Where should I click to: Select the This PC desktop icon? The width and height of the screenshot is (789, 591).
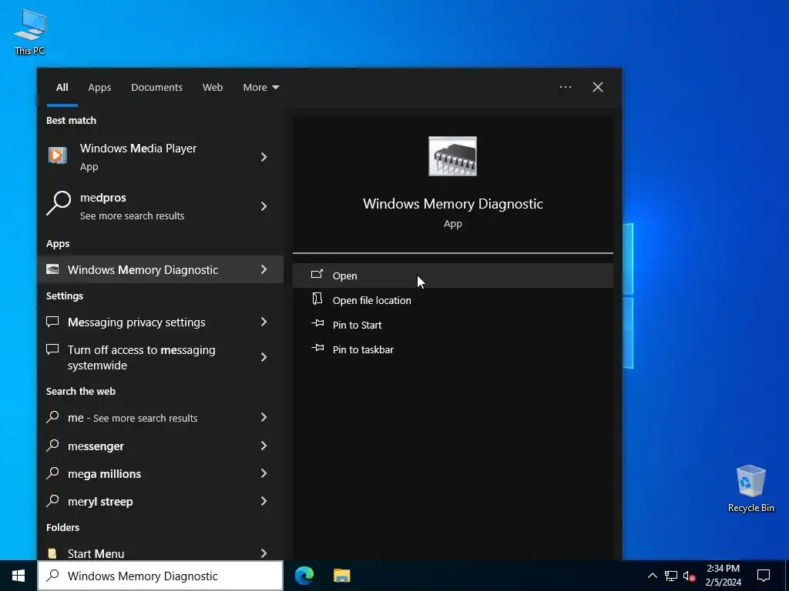click(30, 32)
